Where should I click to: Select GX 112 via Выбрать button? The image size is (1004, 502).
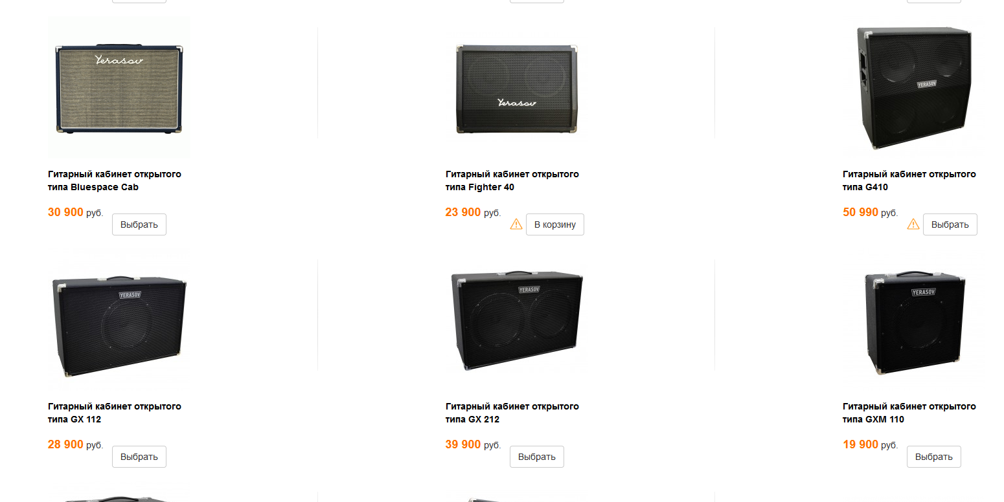(139, 457)
